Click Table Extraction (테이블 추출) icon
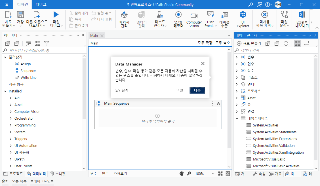Image resolution: width=320 pixels, height=186 pixels. [x=224, y=15]
